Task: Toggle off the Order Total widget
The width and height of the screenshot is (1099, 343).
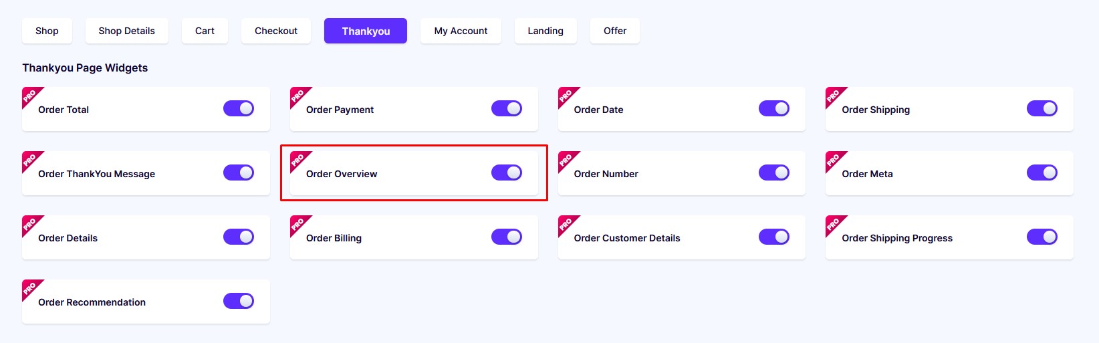Action: point(239,108)
